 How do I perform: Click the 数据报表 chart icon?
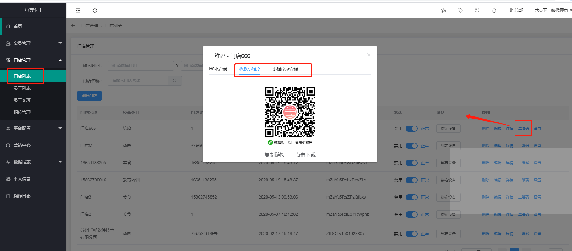click(x=8, y=162)
